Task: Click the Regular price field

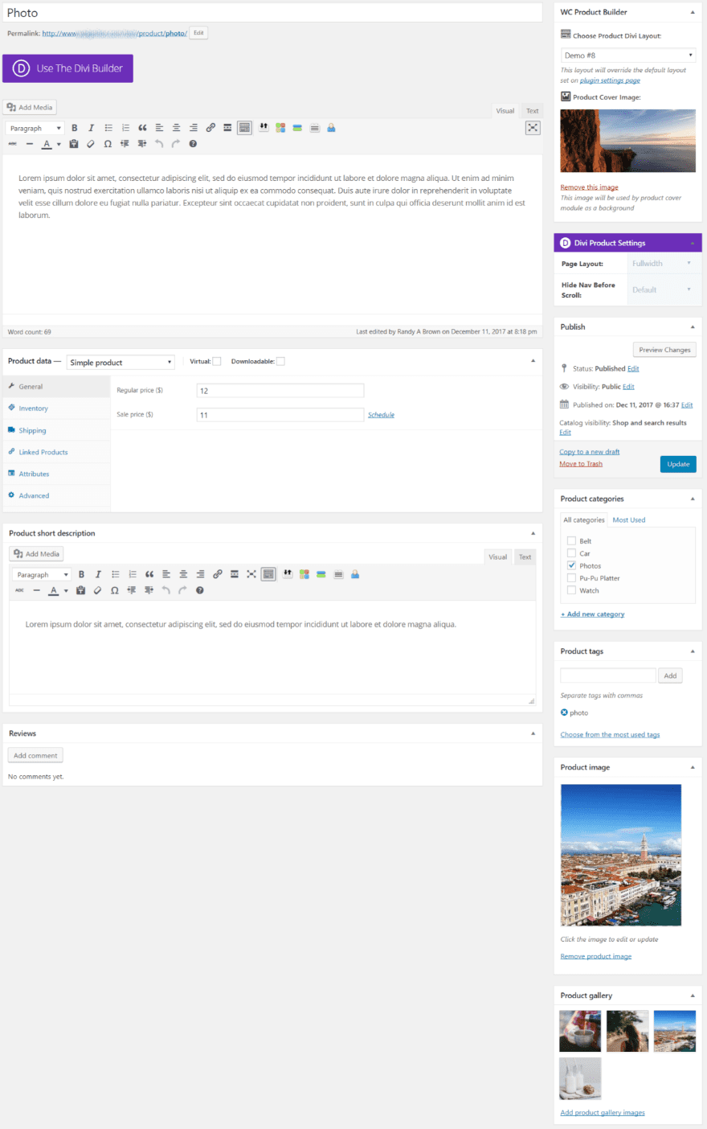Action: tap(280, 391)
